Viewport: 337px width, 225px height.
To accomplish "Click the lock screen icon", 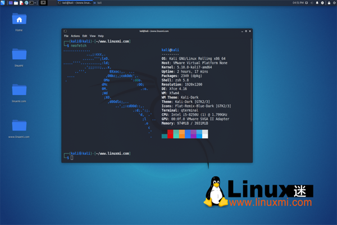I will [x=329, y=3].
